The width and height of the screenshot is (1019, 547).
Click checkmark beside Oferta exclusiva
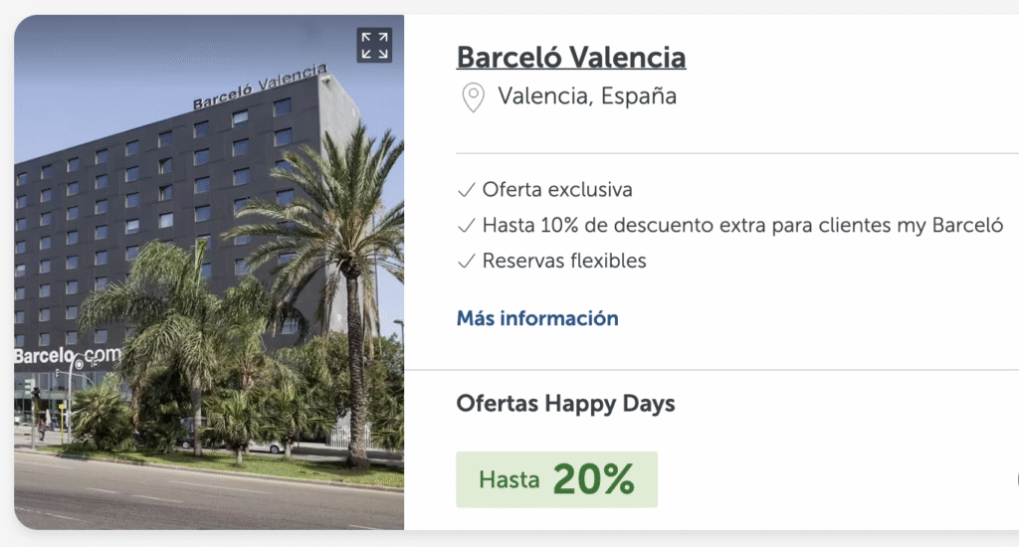(x=465, y=190)
